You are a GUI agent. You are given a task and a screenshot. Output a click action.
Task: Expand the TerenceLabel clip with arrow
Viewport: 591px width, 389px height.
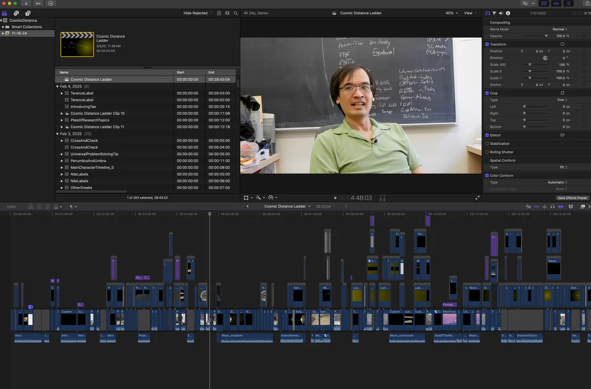tap(62, 93)
